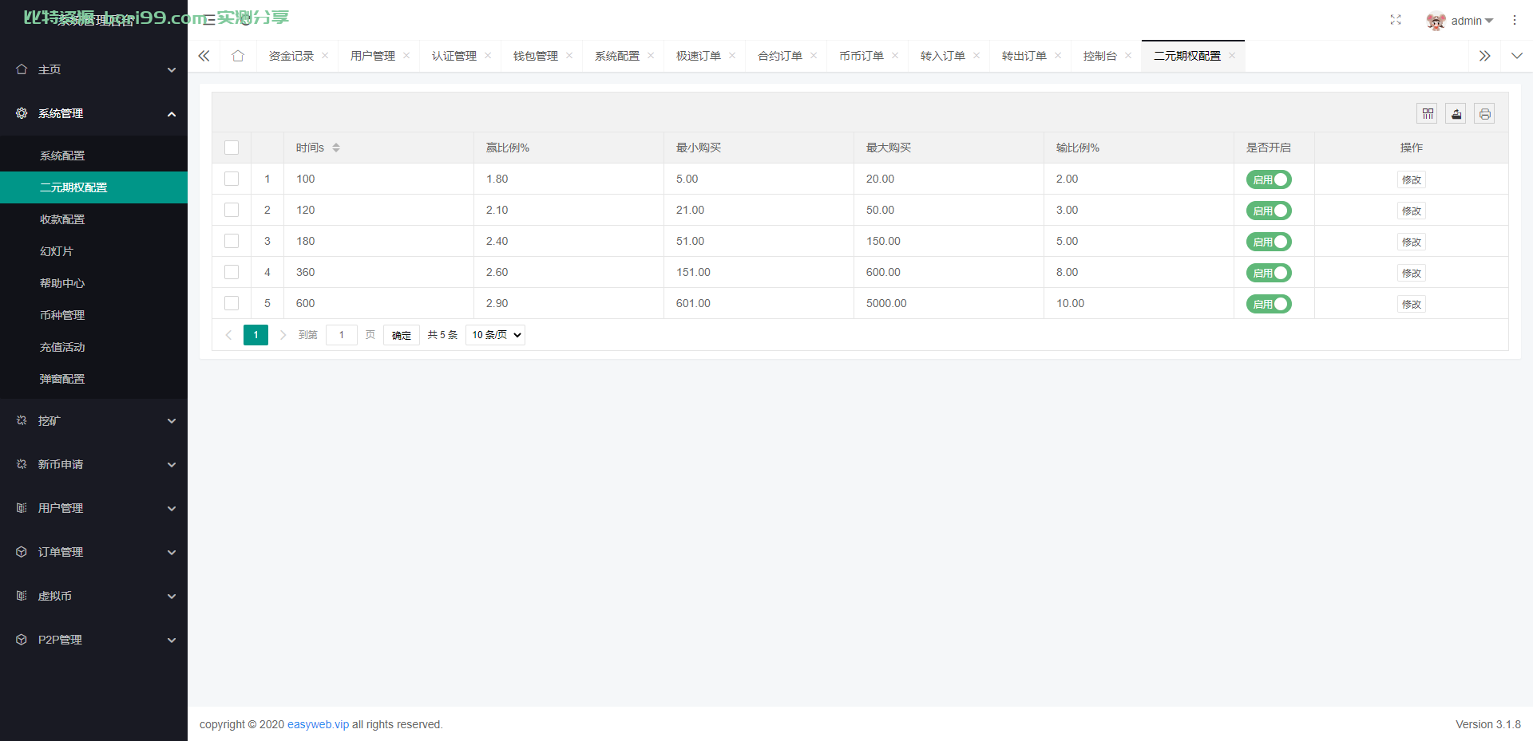
Task: Open the 10 条/页 page size dropdown
Action: point(495,335)
